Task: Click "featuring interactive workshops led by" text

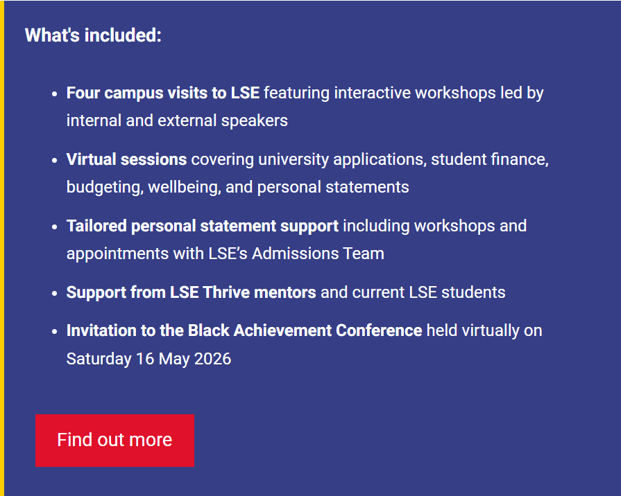Action: (x=404, y=93)
